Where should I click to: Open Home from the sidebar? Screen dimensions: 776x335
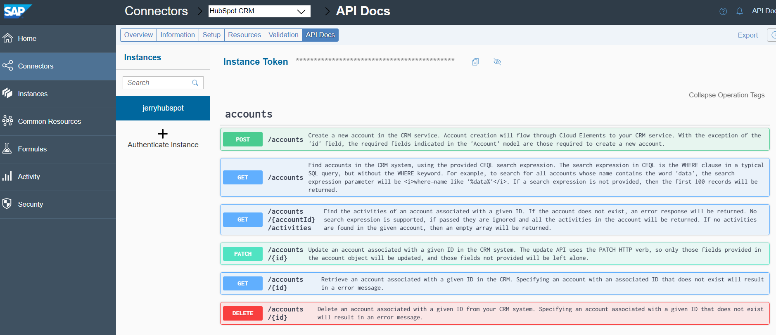click(x=27, y=38)
